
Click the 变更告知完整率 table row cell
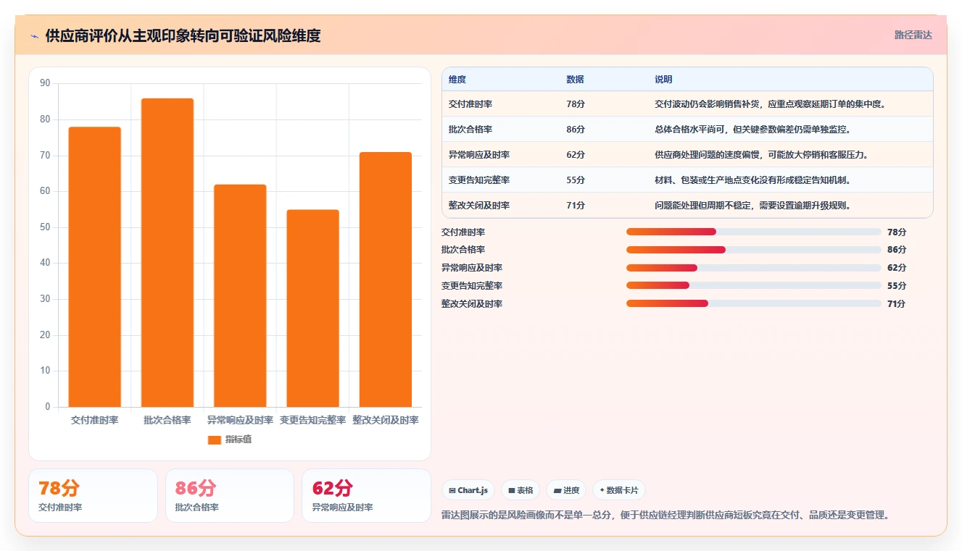click(x=479, y=180)
